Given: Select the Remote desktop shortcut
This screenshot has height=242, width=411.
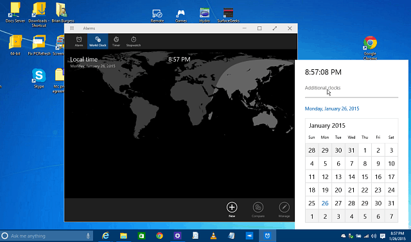Looking at the screenshot, I should 157,15.
